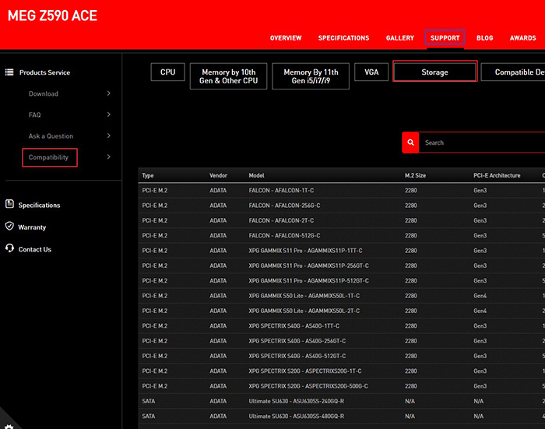Expand the Download chevron arrow
Image resolution: width=545 pixels, height=429 pixels.
109,93
